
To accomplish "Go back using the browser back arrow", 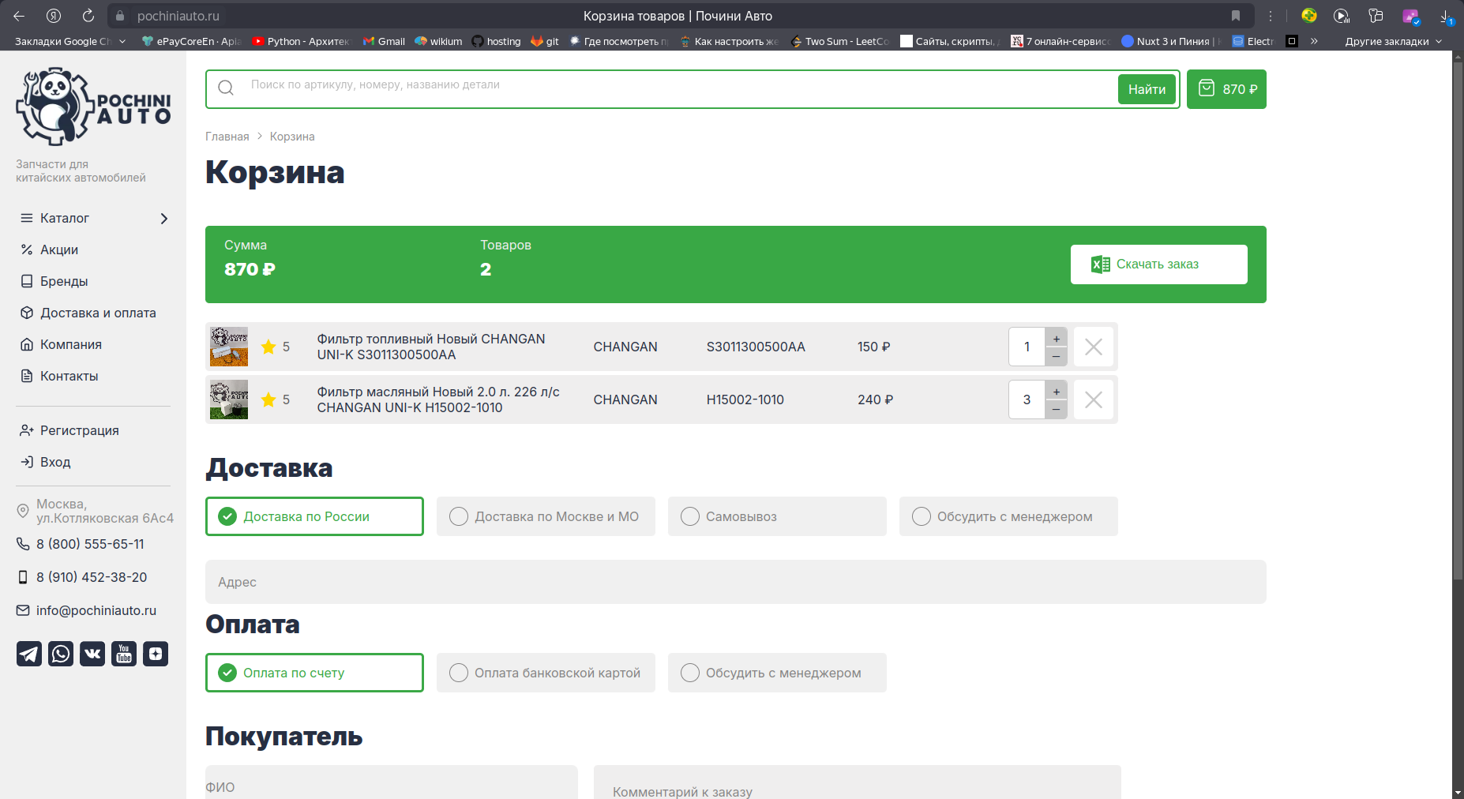I will click(19, 16).
